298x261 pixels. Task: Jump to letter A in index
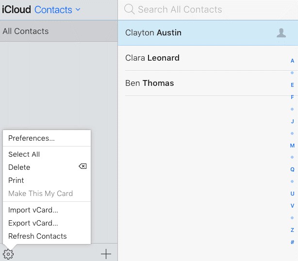pyautogui.click(x=292, y=61)
